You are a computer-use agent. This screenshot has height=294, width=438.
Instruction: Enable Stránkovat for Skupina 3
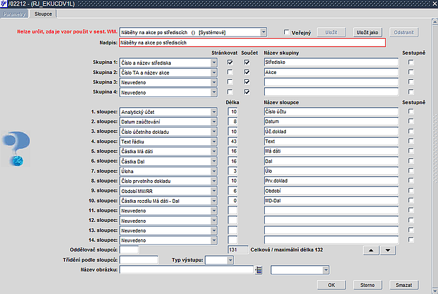point(230,82)
